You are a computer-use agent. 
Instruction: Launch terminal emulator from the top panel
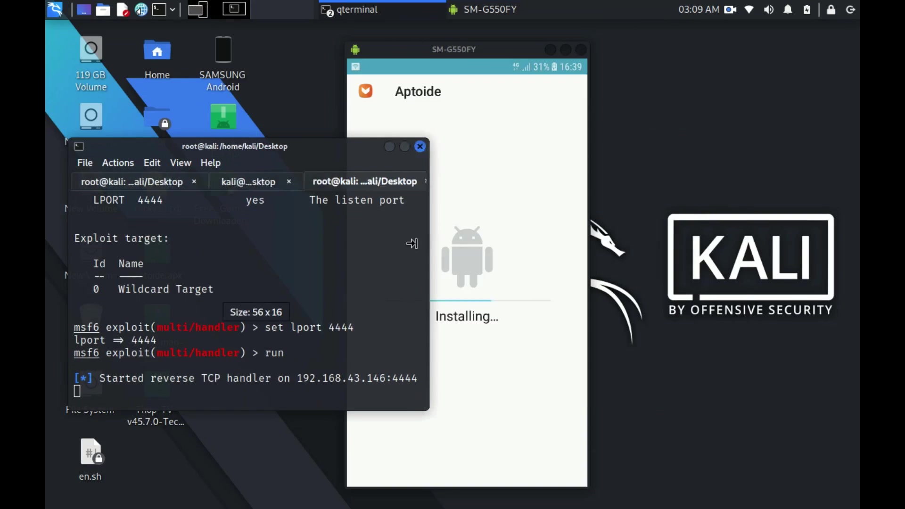[x=159, y=9]
